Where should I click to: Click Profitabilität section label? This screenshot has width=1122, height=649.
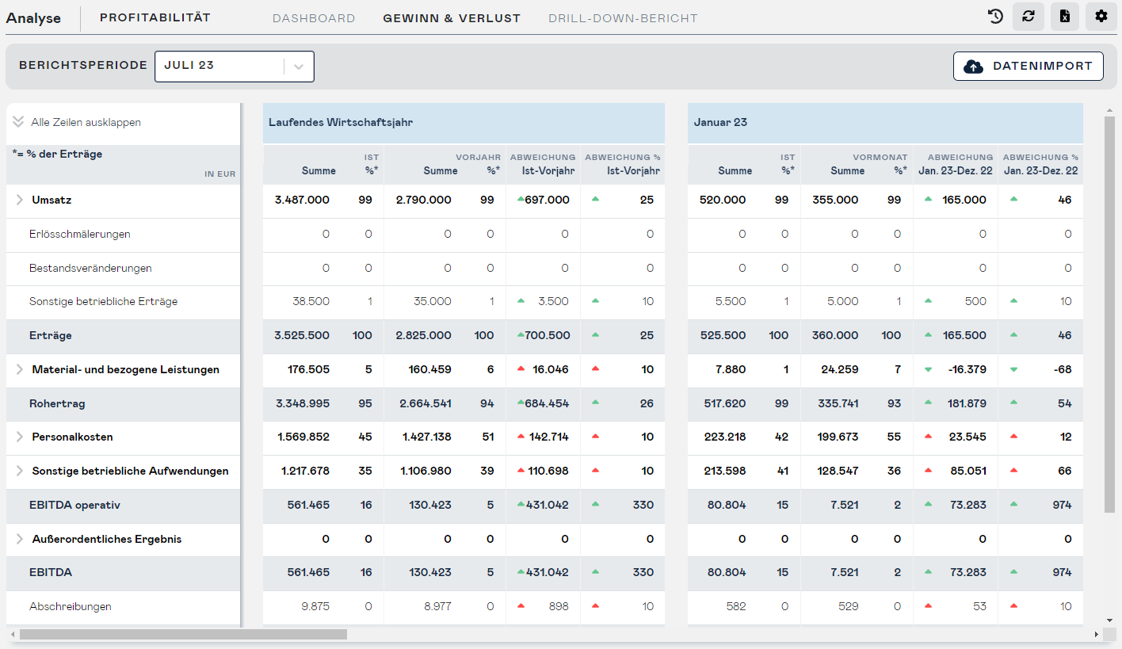point(155,17)
